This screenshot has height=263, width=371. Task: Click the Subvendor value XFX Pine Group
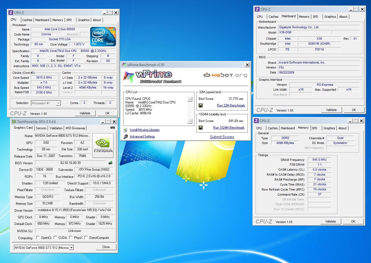[x=94, y=170]
